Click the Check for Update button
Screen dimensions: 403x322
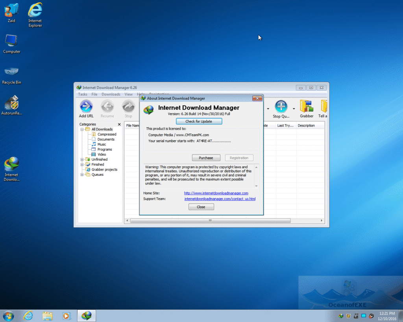[x=199, y=121]
